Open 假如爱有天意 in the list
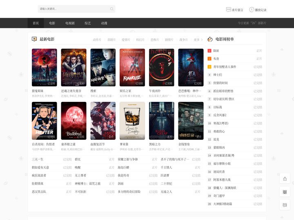This screenshot has width=294, height=220. pyautogui.click(x=40, y=167)
